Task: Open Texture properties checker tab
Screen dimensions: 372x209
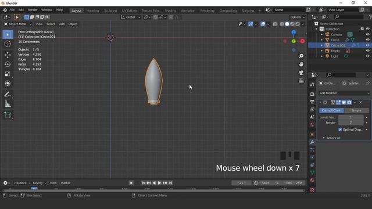Action: (312, 190)
